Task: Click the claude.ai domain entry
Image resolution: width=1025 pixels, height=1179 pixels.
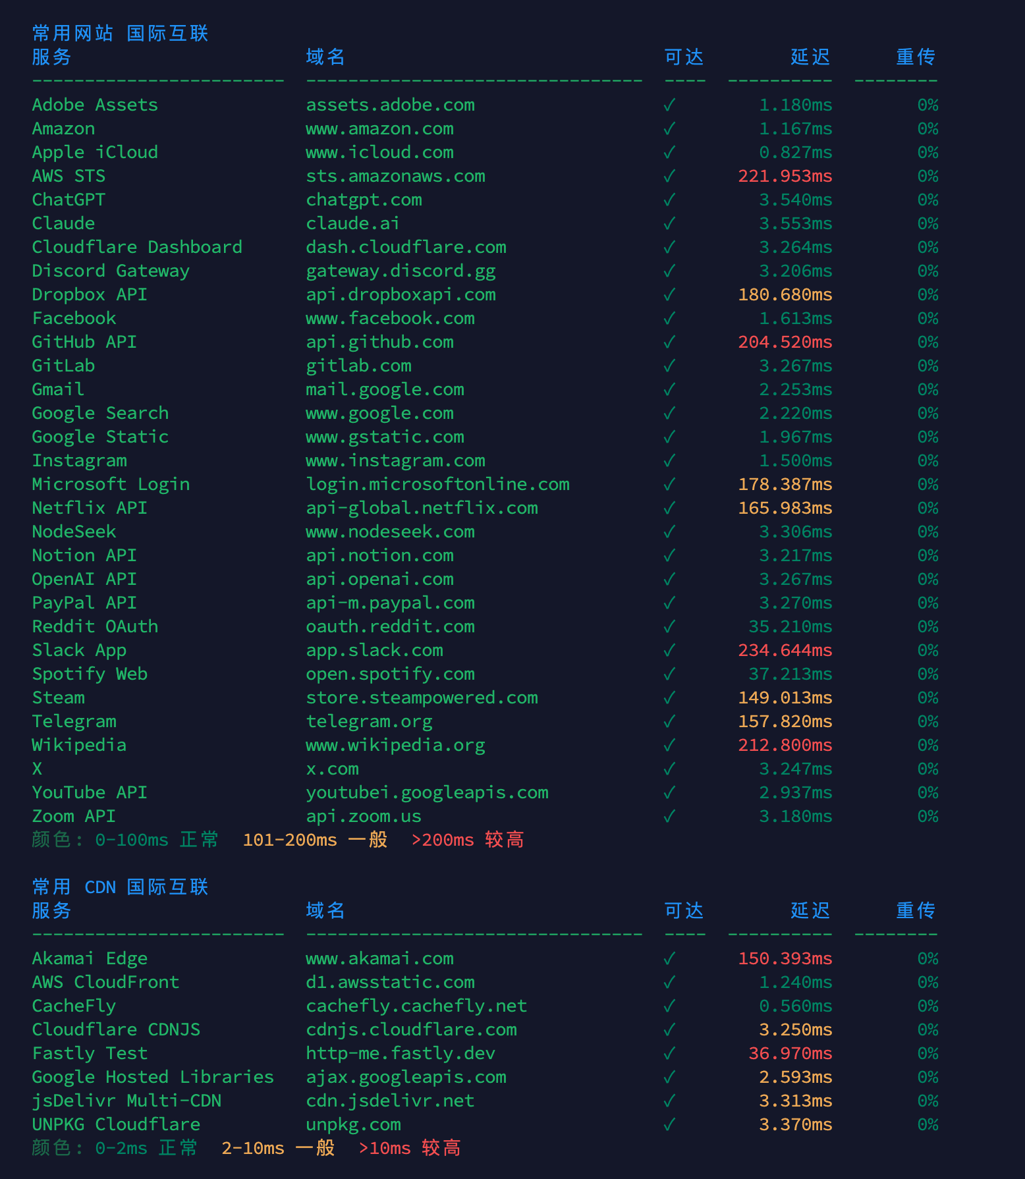Action: point(353,223)
